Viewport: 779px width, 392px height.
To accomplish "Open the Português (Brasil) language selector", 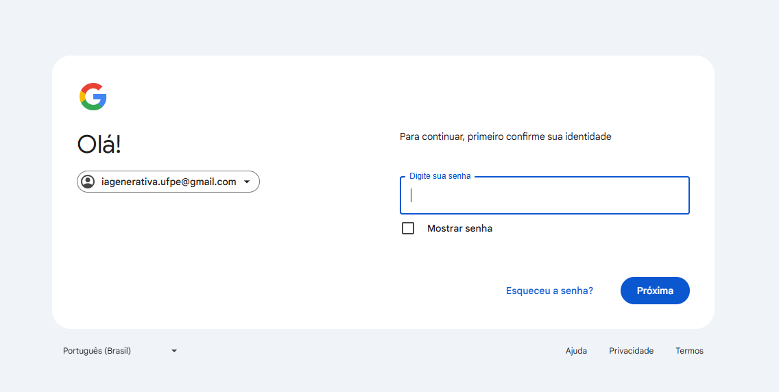I will (x=120, y=351).
